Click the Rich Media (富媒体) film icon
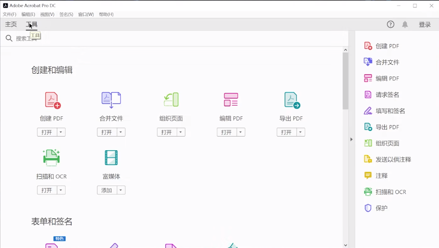The height and width of the screenshot is (248, 439). click(111, 158)
